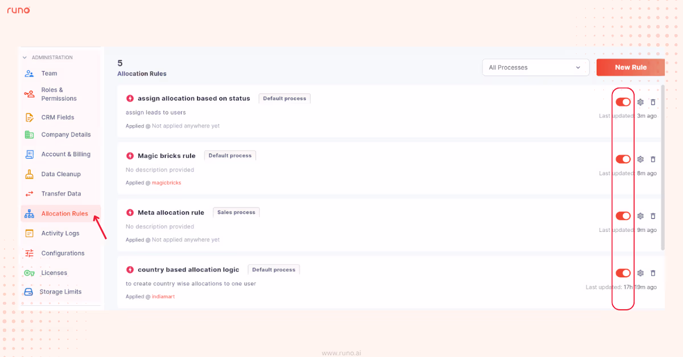Click the Activity Logs sidebar icon

pyautogui.click(x=30, y=233)
